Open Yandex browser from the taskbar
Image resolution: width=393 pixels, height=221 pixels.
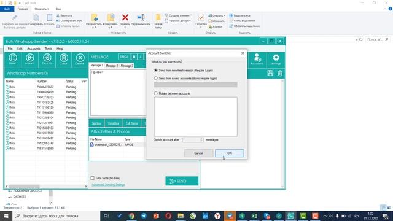pos(217,215)
